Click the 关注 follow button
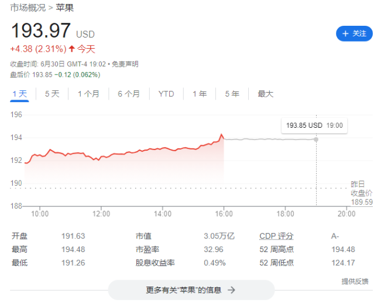 tap(354, 33)
